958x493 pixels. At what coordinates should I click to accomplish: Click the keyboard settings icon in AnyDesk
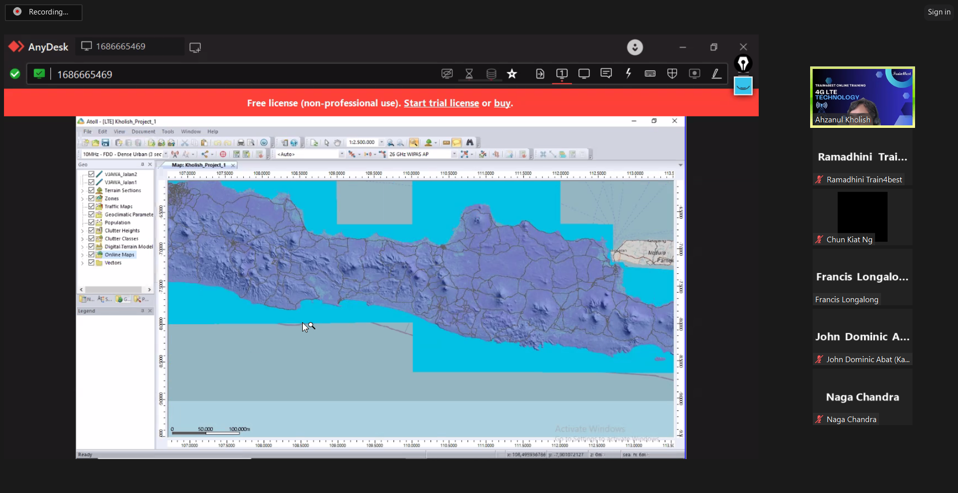tap(650, 73)
